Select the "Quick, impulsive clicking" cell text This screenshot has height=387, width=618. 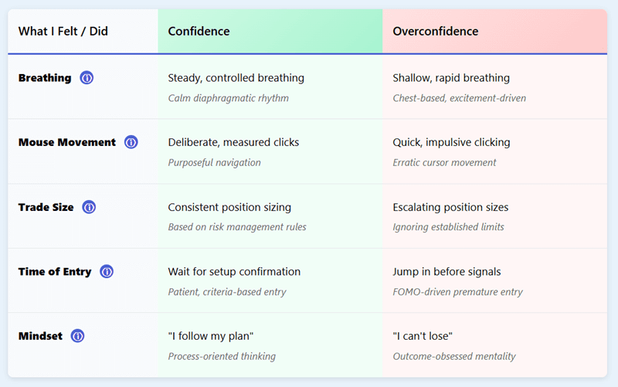pos(451,142)
